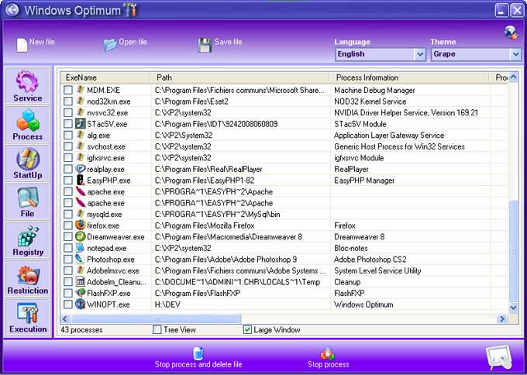
Task: Stop process and delete file
Action: (x=198, y=358)
